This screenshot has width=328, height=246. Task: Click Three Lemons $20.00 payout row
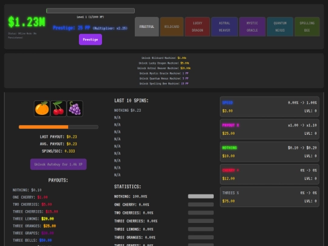[33, 219]
